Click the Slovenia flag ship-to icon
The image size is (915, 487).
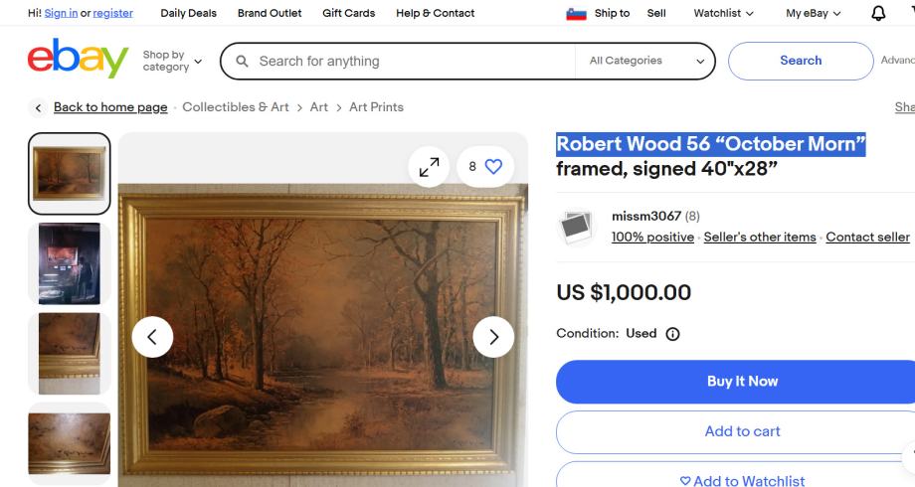point(576,13)
